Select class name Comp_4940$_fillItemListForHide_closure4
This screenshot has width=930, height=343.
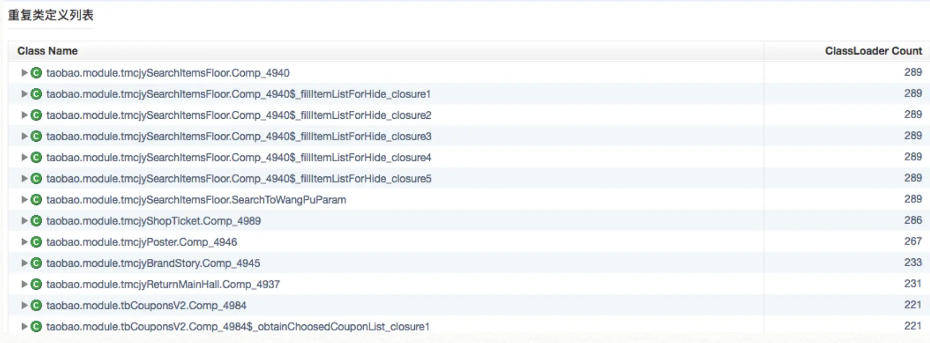point(239,158)
